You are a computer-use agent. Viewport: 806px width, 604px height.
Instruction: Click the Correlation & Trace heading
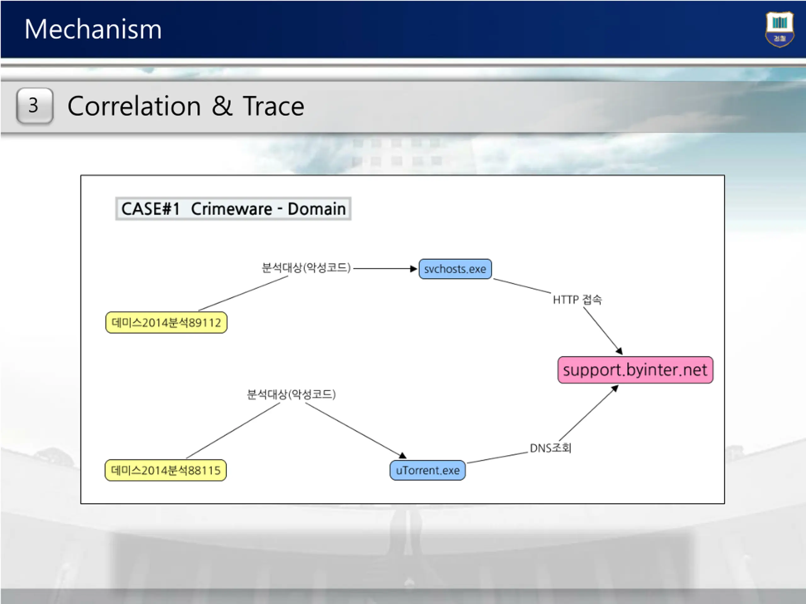(x=186, y=106)
